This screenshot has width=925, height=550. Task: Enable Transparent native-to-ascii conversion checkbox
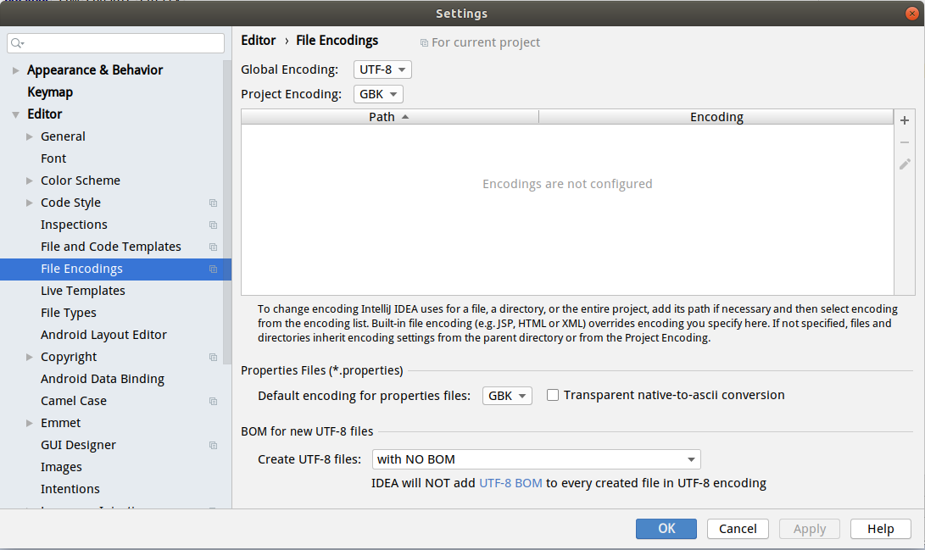click(x=553, y=395)
